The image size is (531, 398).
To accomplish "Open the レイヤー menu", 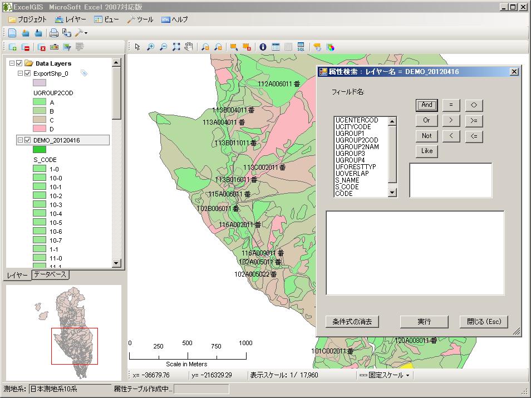I will 71,19.
